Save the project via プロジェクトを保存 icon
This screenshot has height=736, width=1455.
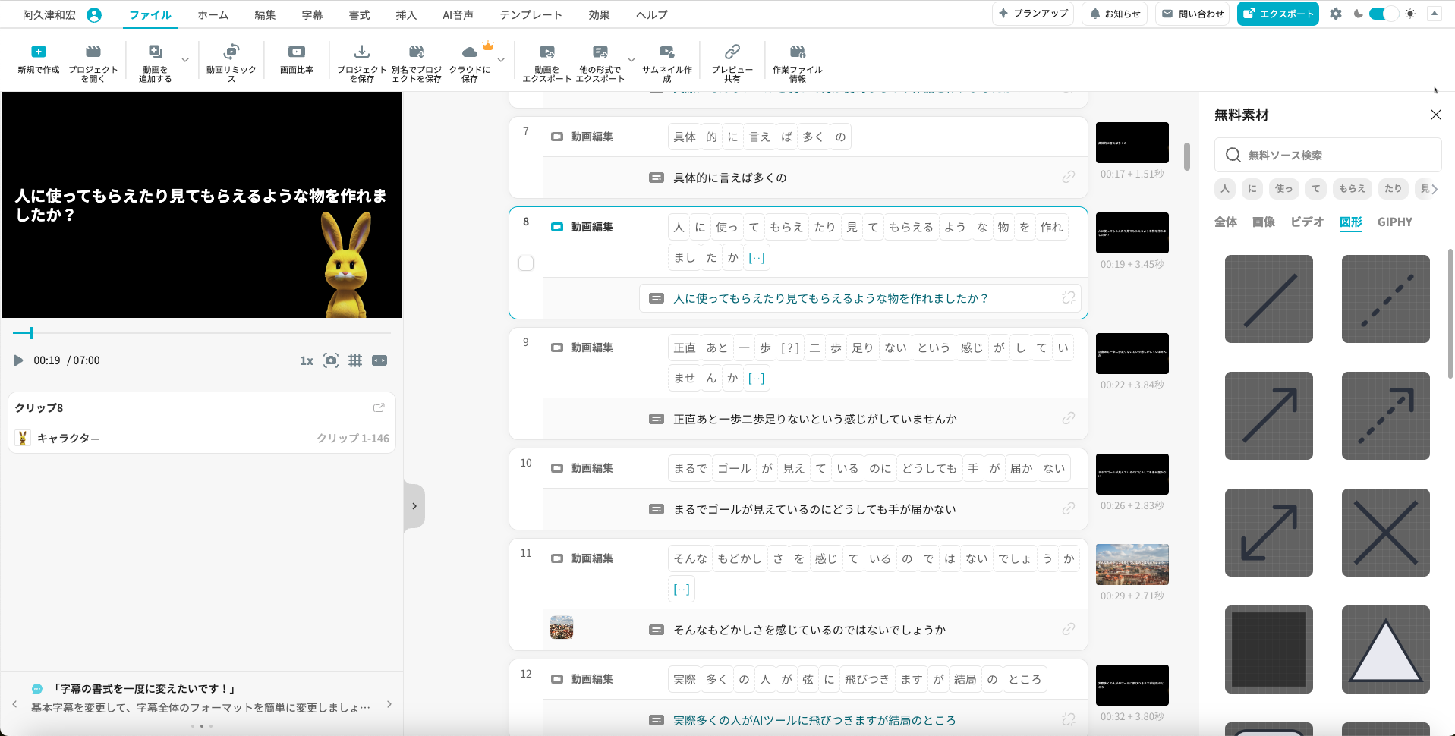coord(362,52)
